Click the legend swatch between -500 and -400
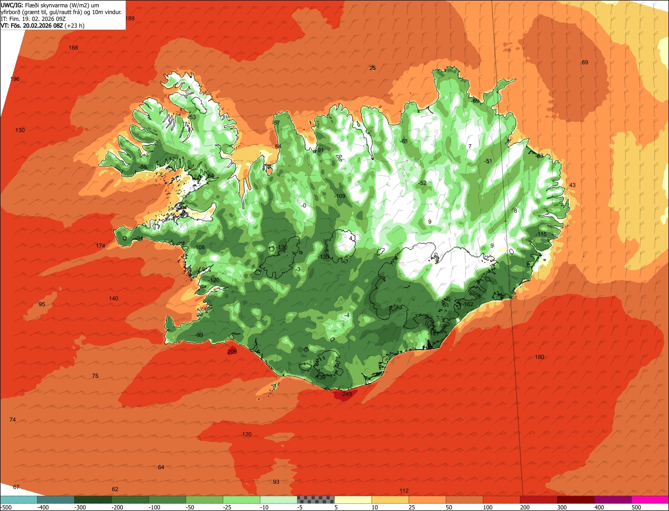 pyautogui.click(x=19, y=500)
